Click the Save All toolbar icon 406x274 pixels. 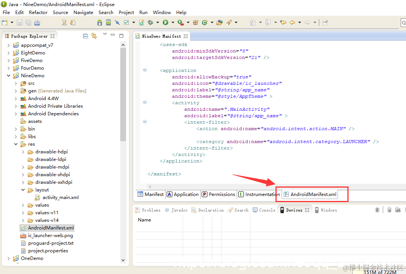pos(28,22)
